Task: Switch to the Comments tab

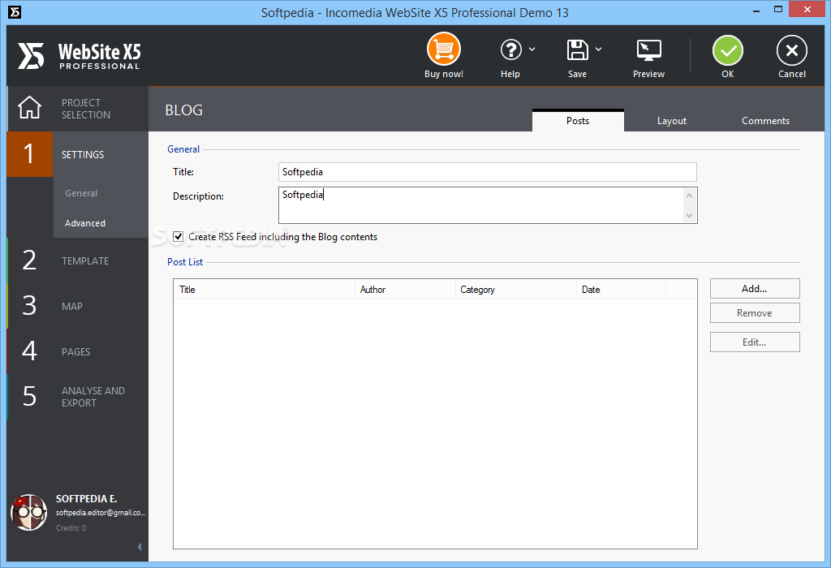Action: click(x=765, y=121)
